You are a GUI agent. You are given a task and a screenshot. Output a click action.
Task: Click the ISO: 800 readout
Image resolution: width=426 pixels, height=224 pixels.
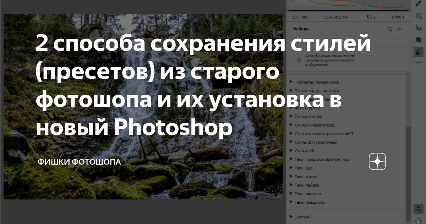tap(301, 17)
